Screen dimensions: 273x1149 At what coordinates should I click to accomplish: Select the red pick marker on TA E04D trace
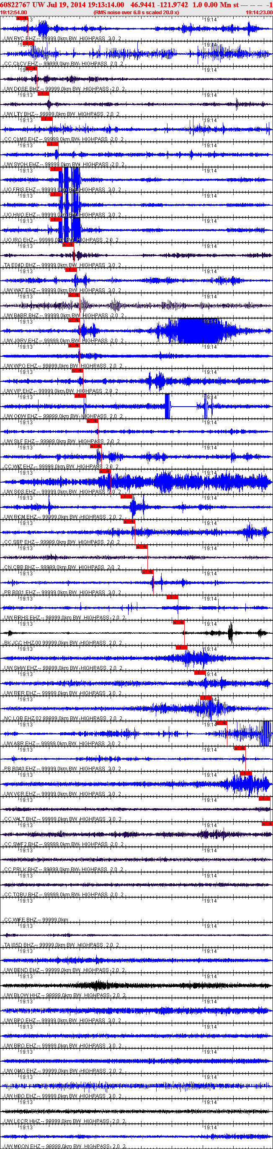point(68,245)
